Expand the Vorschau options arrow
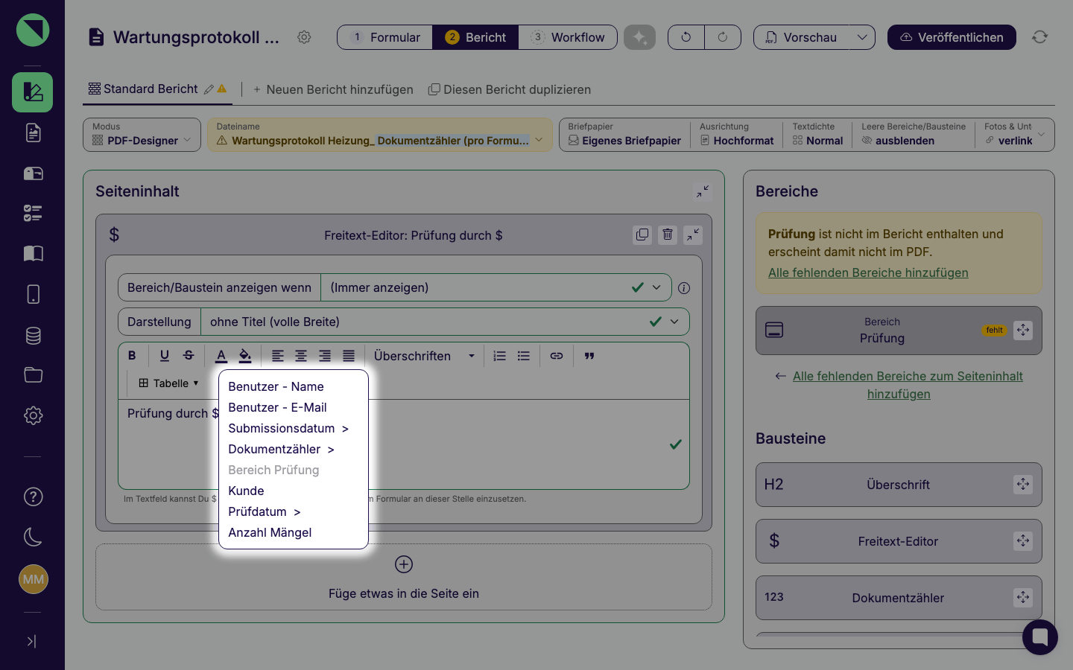The image size is (1073, 670). 862,37
